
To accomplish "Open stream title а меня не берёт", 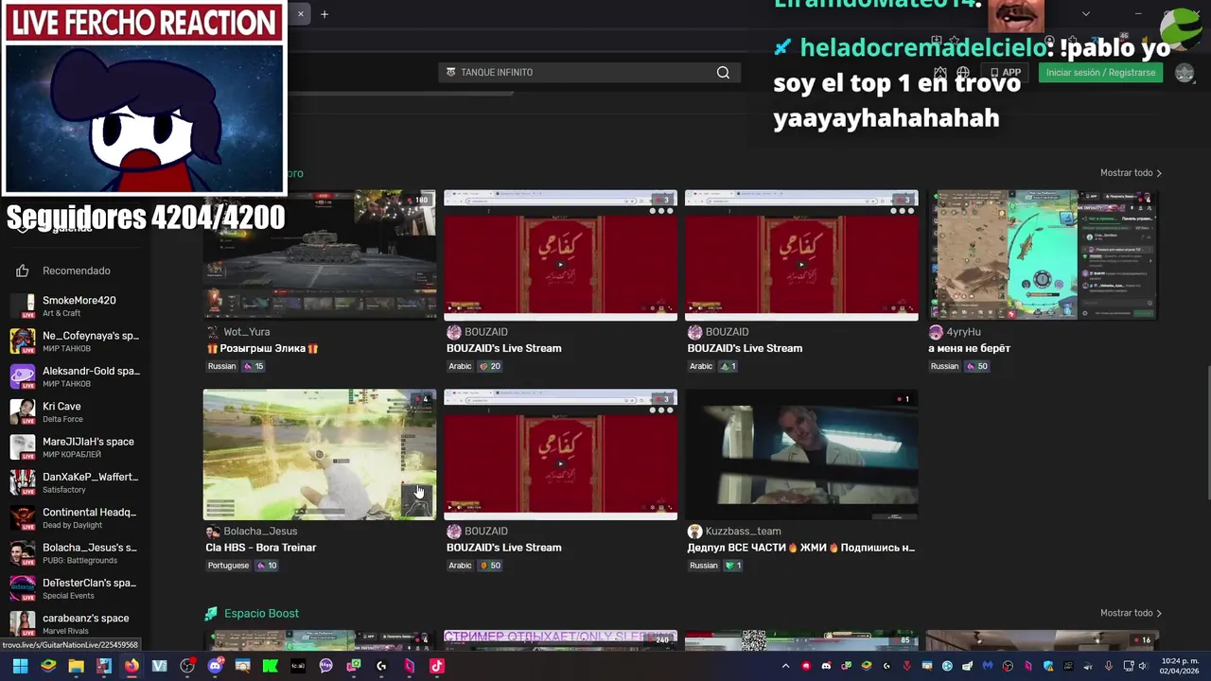I will [969, 349].
